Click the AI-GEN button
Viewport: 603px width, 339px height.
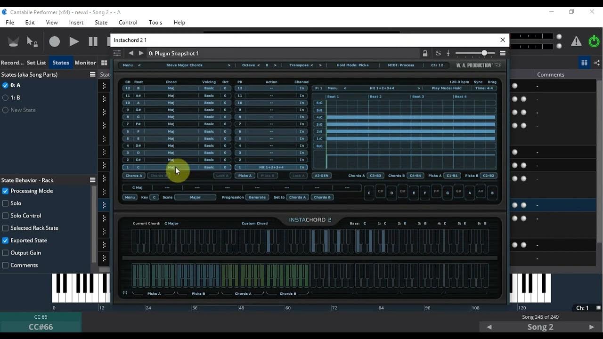coord(321,176)
